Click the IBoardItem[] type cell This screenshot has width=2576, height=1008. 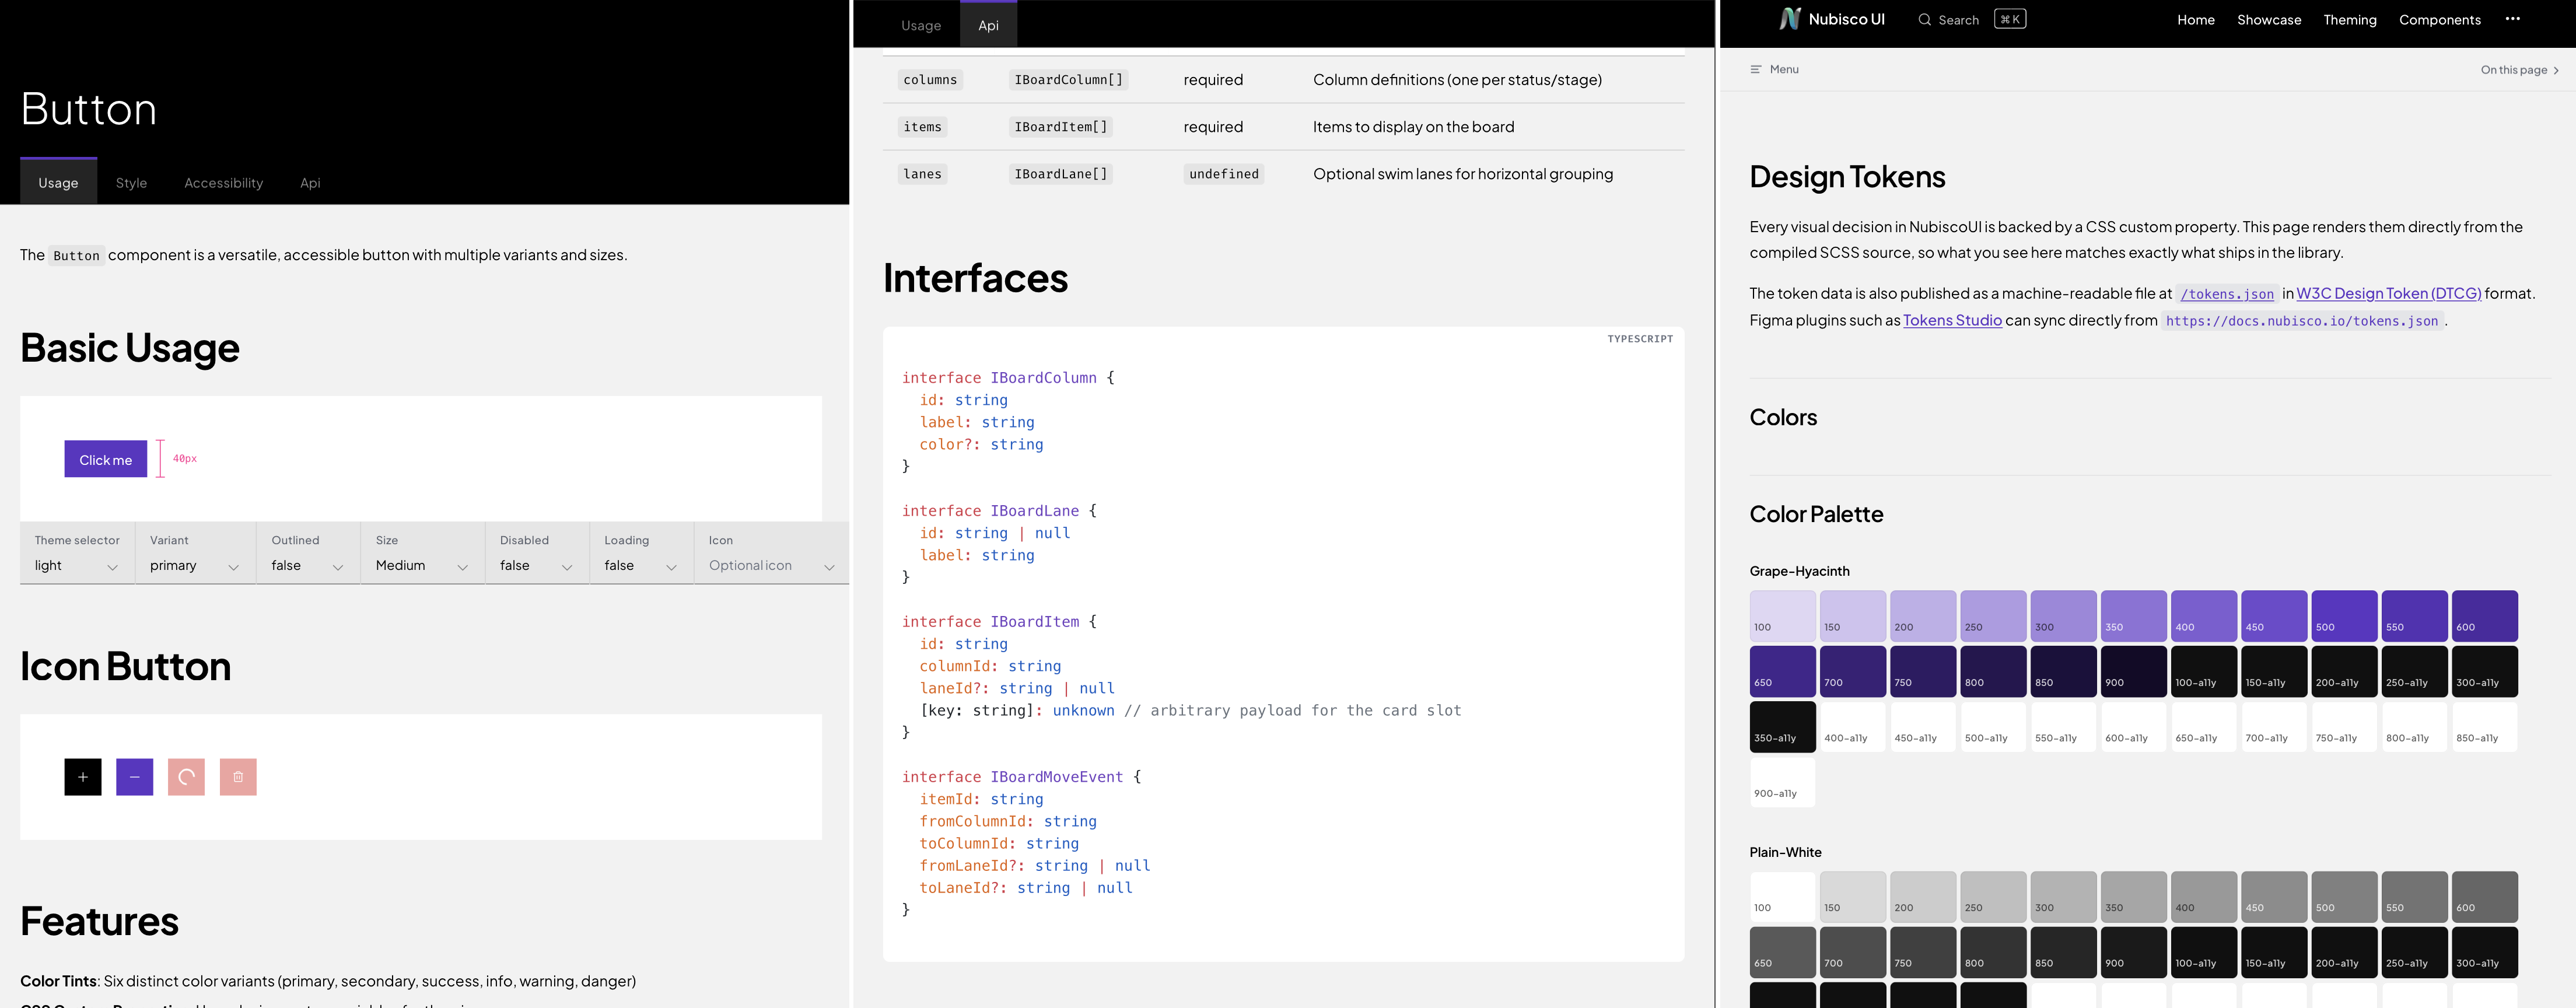tap(1061, 127)
